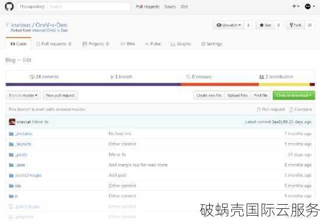Open the css folder
The width and height of the screenshot is (320, 221).
(x=17, y=186)
